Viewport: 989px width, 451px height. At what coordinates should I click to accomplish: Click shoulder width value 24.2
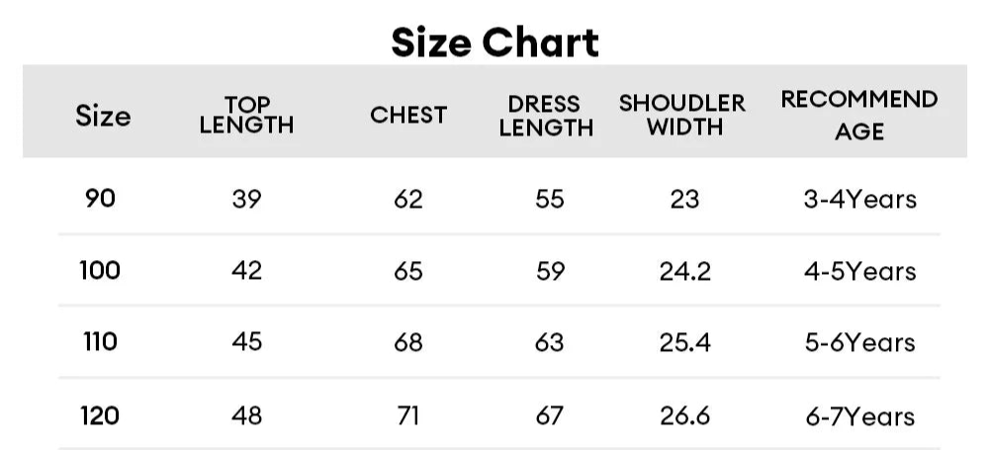tap(685, 272)
